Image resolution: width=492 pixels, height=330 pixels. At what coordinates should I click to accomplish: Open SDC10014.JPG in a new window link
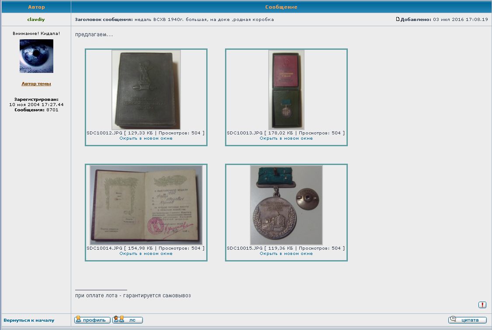pyautogui.click(x=146, y=254)
